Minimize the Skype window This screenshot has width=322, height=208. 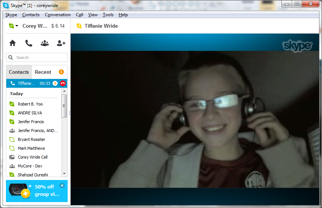287,4
